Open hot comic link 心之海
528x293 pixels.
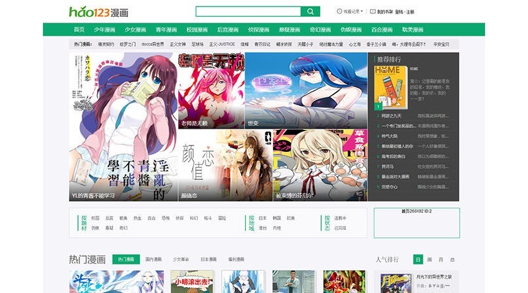354,44
